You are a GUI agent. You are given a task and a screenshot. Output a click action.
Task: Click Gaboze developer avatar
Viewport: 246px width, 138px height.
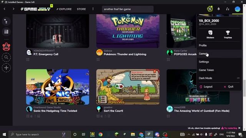(x=99, y=53)
